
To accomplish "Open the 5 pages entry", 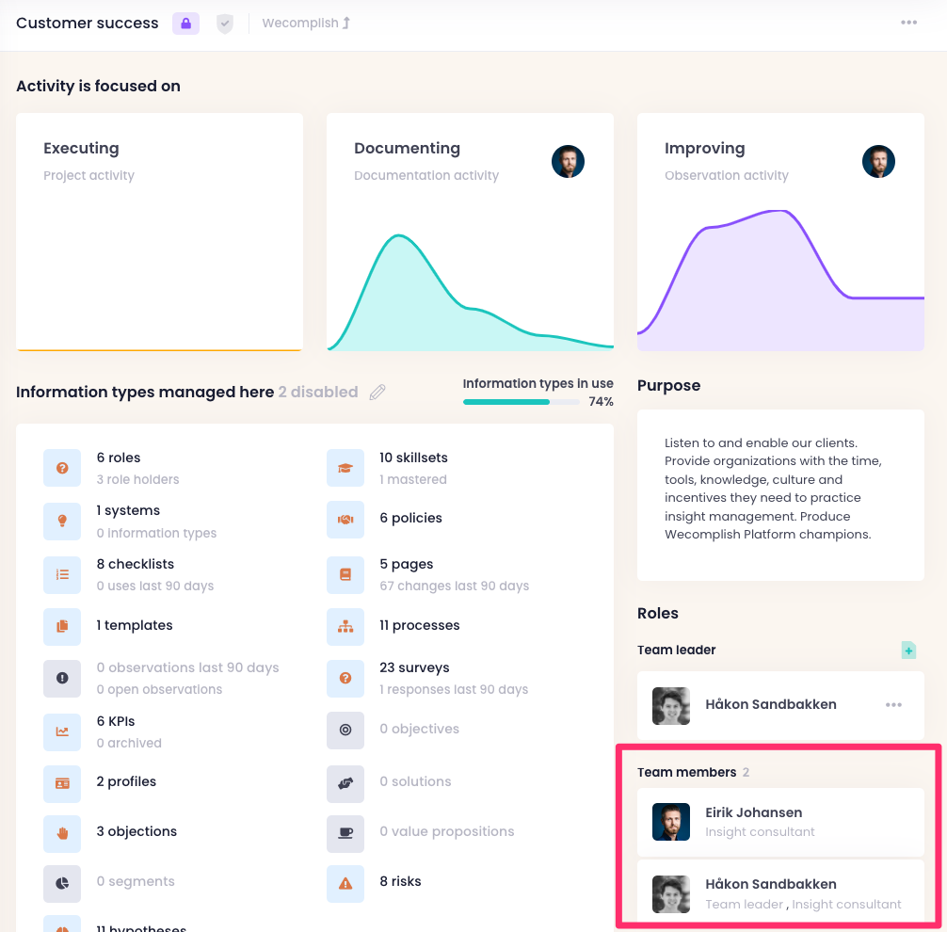I will [x=407, y=565].
